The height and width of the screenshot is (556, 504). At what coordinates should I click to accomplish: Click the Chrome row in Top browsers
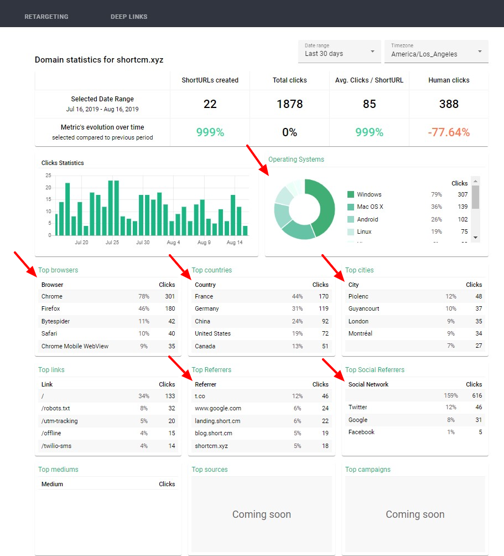(x=51, y=296)
